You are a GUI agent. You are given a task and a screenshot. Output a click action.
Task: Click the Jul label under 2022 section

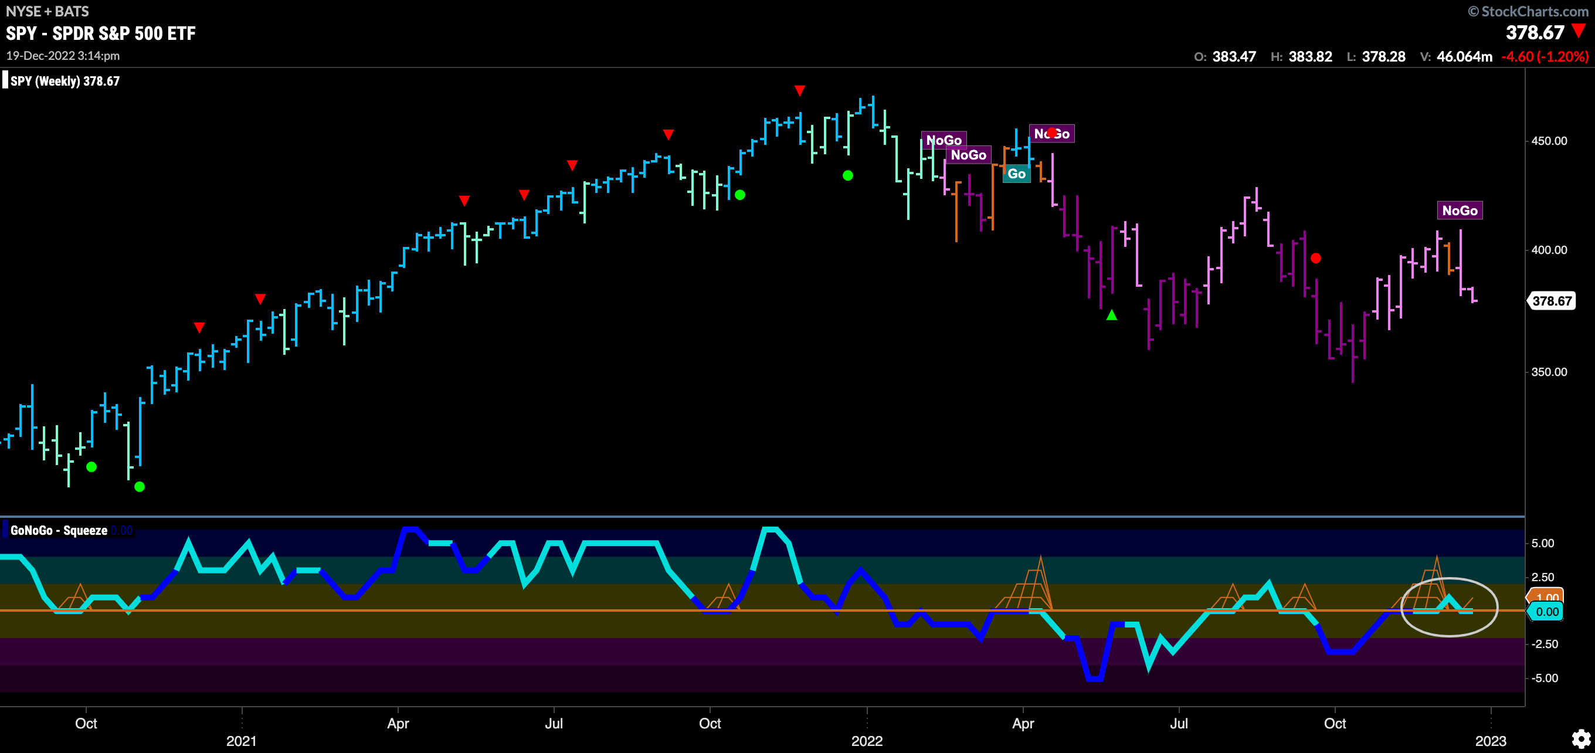click(x=1179, y=723)
